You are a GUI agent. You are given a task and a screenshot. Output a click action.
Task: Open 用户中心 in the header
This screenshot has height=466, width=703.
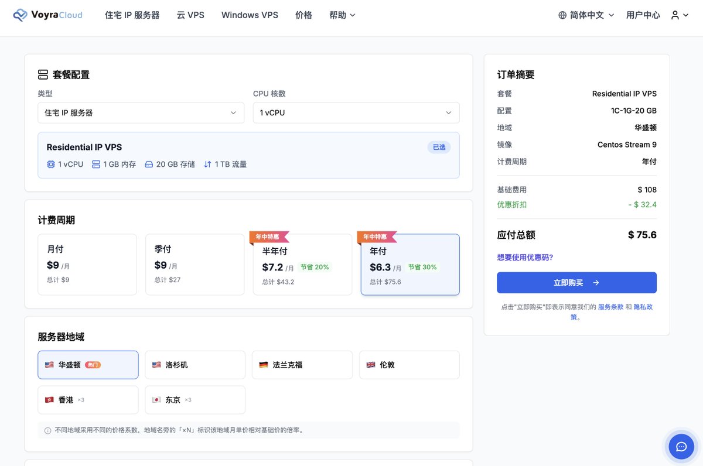(x=643, y=15)
